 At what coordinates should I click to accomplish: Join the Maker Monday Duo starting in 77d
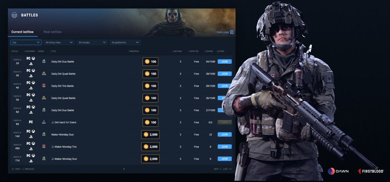[x=225, y=159]
